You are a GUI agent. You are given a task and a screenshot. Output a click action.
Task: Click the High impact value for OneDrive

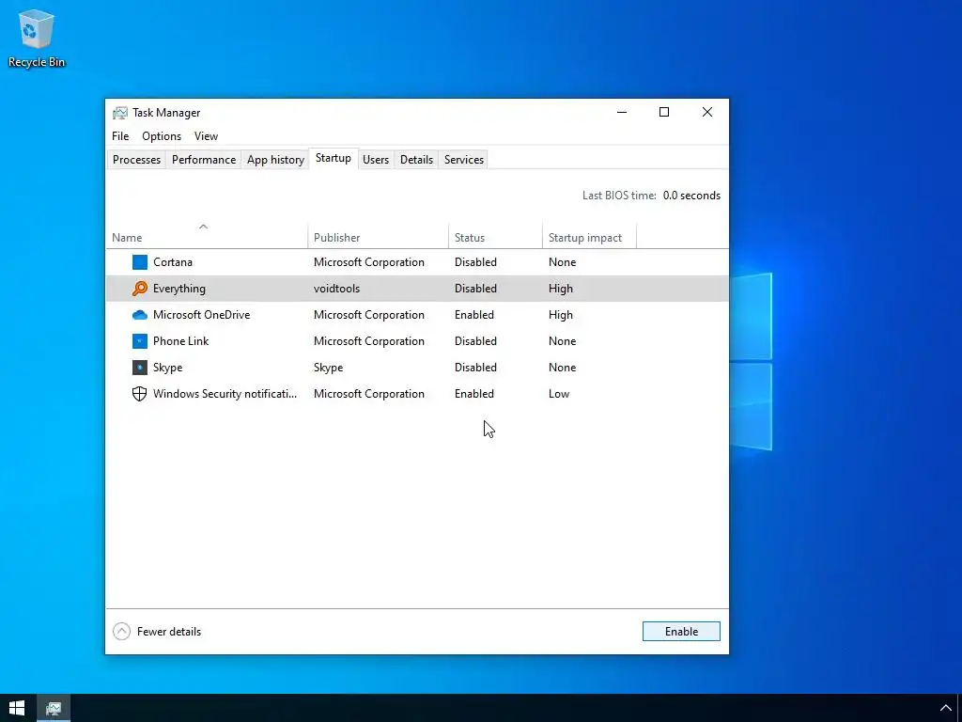(560, 315)
